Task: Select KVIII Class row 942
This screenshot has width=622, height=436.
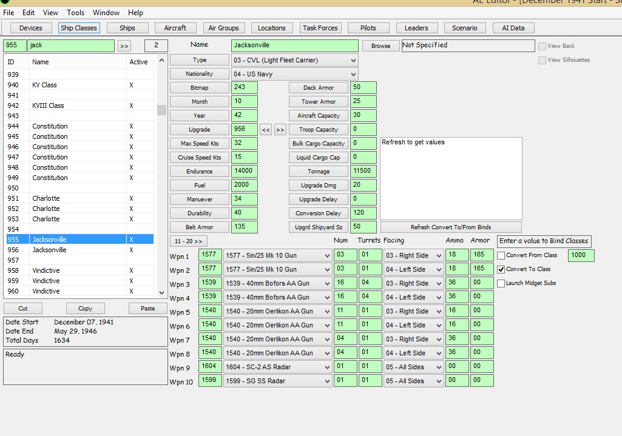Action: pos(79,106)
